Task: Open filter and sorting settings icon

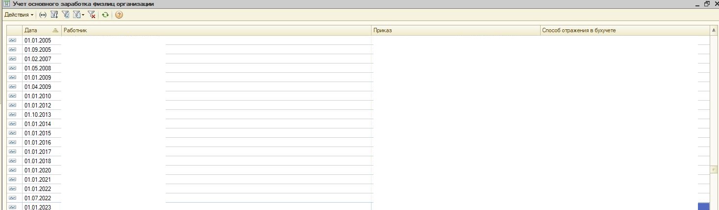Action: point(54,15)
